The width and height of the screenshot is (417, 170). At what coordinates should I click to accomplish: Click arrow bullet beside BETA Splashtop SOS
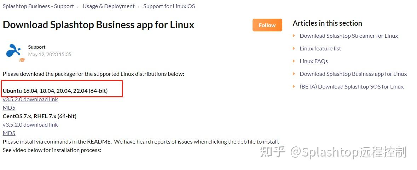[294, 86]
